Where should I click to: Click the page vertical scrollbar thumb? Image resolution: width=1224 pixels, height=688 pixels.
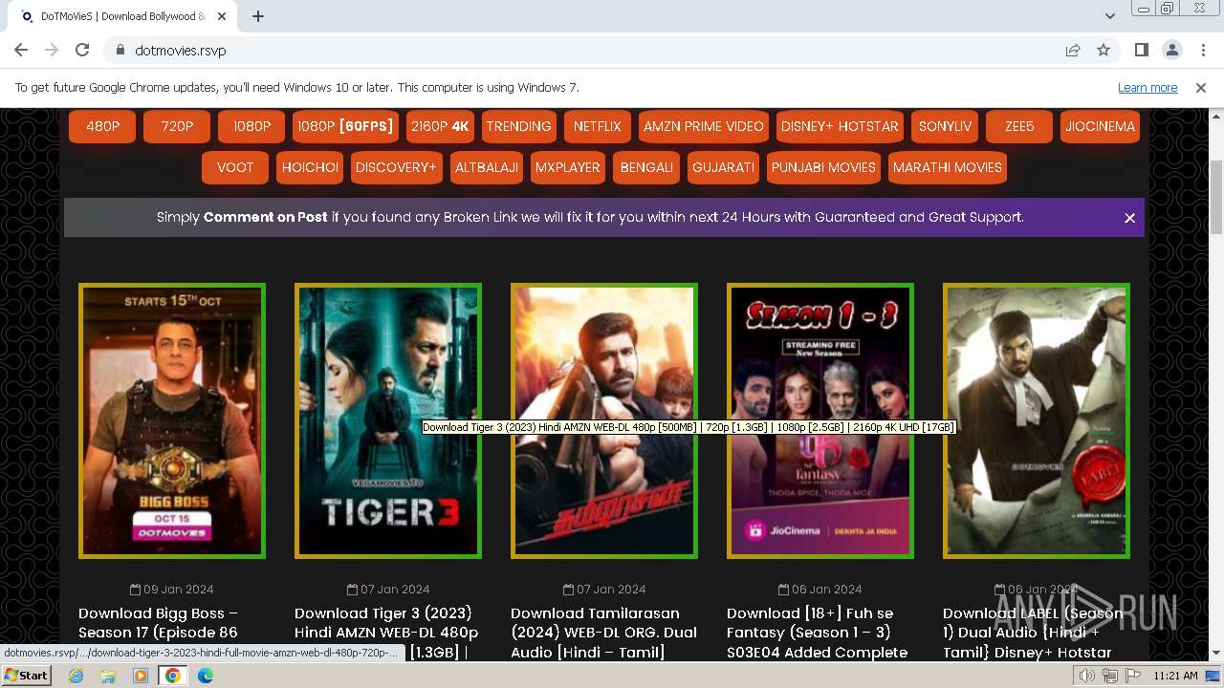point(1215,197)
